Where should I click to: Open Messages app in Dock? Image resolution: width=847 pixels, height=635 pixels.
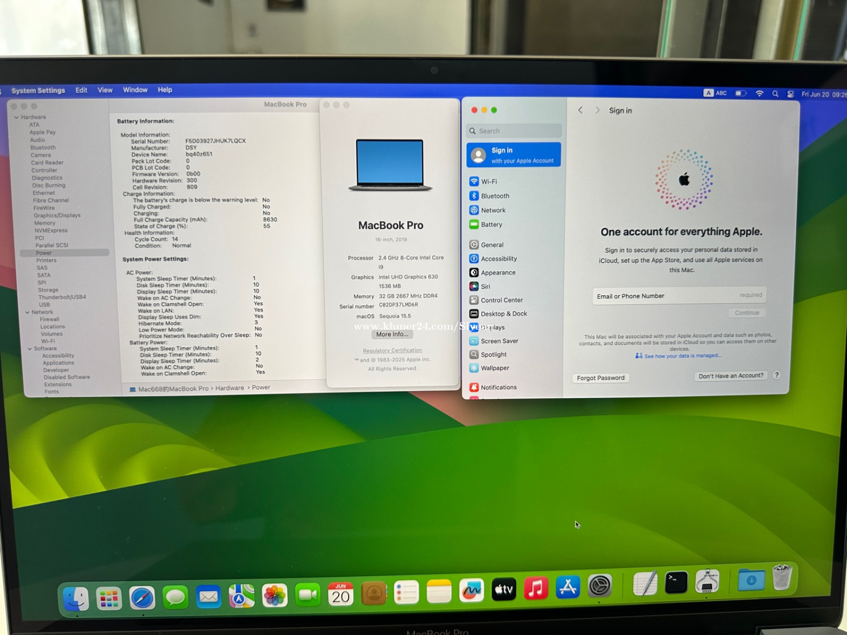(176, 597)
